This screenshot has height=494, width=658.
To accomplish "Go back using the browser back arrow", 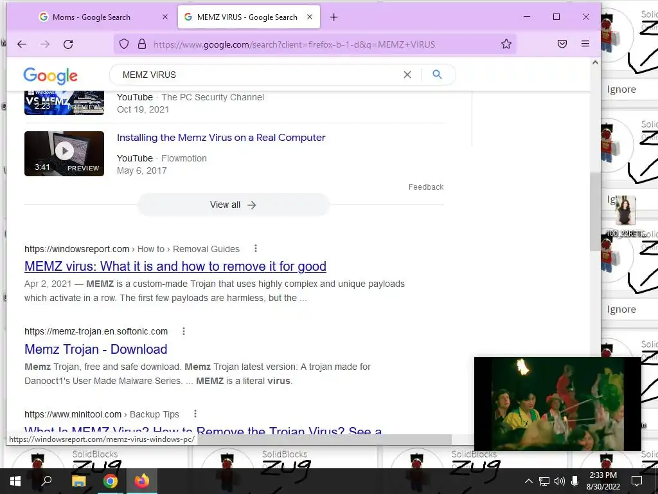I will click(22, 44).
